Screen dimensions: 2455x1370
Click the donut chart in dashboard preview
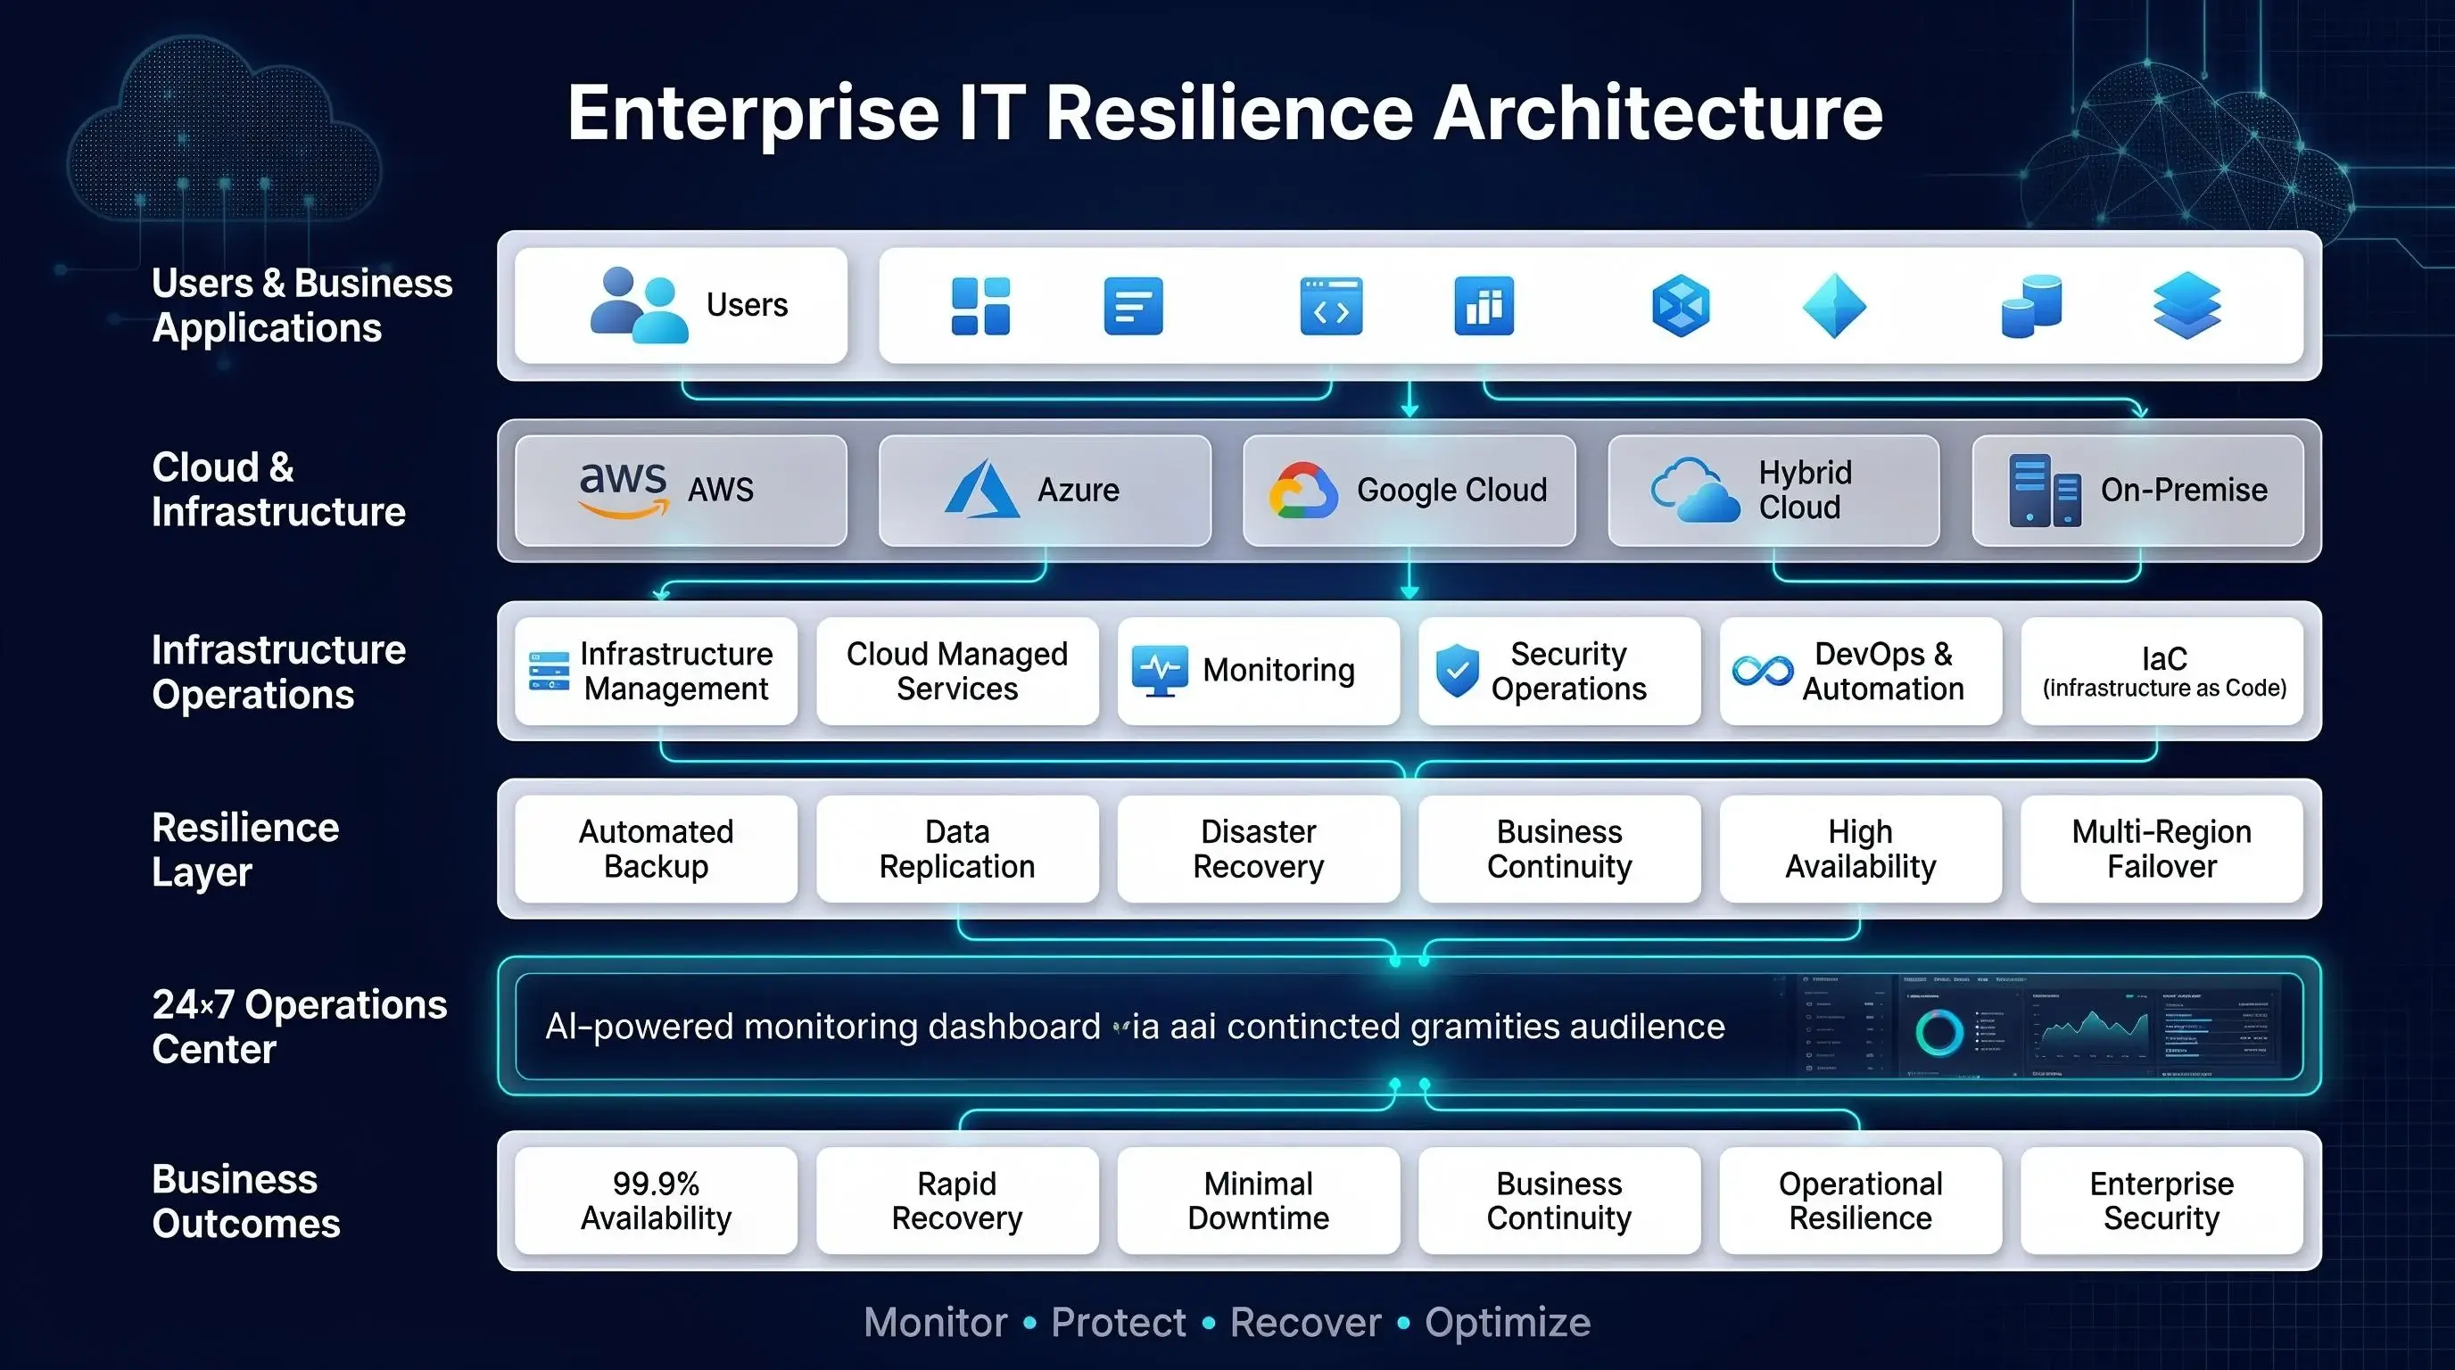[1939, 1033]
